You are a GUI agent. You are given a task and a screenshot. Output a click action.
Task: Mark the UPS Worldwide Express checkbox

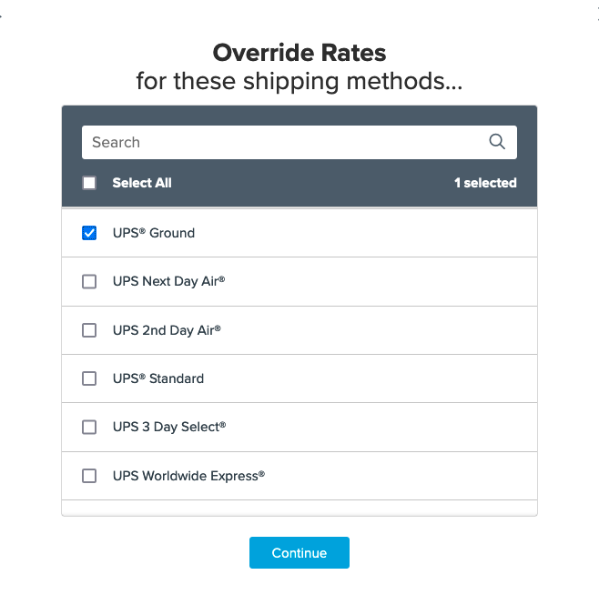point(89,476)
